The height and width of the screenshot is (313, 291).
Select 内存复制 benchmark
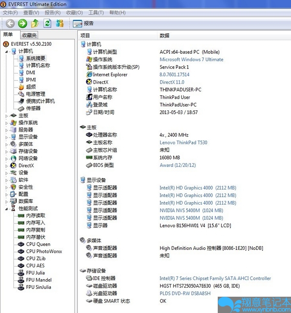pos(36,230)
